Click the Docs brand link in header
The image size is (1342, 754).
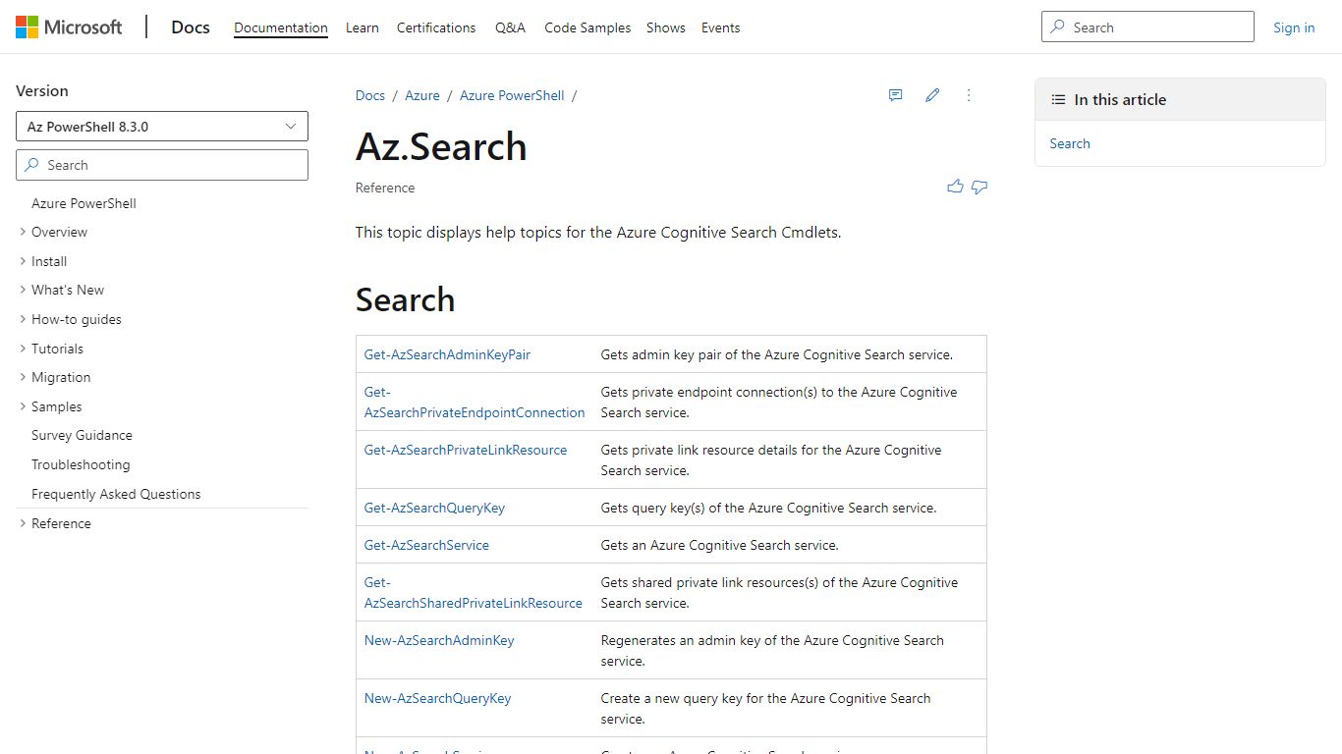coord(191,27)
